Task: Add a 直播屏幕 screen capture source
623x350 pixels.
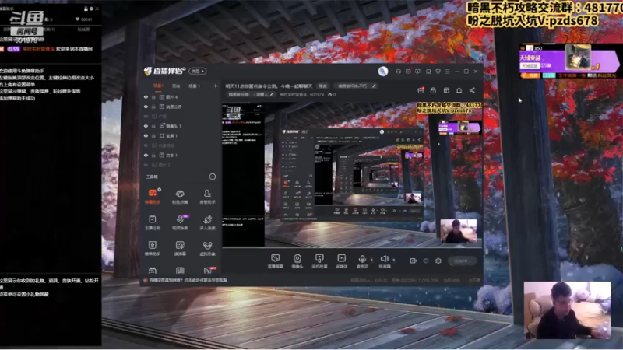Action: pyautogui.click(x=276, y=261)
